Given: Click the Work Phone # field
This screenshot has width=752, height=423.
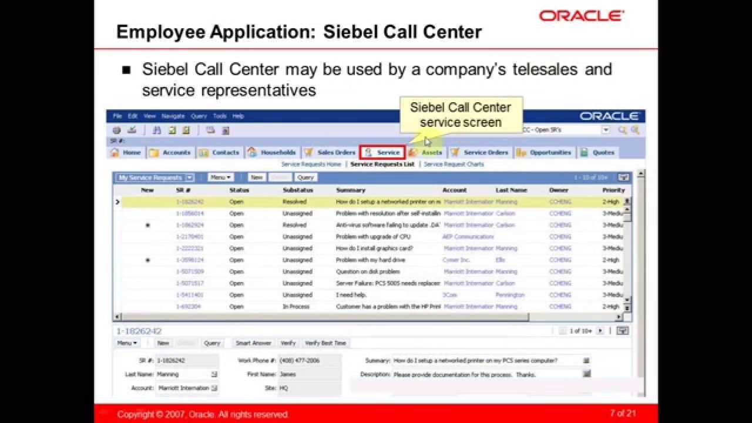Looking at the screenshot, I should (x=309, y=361).
